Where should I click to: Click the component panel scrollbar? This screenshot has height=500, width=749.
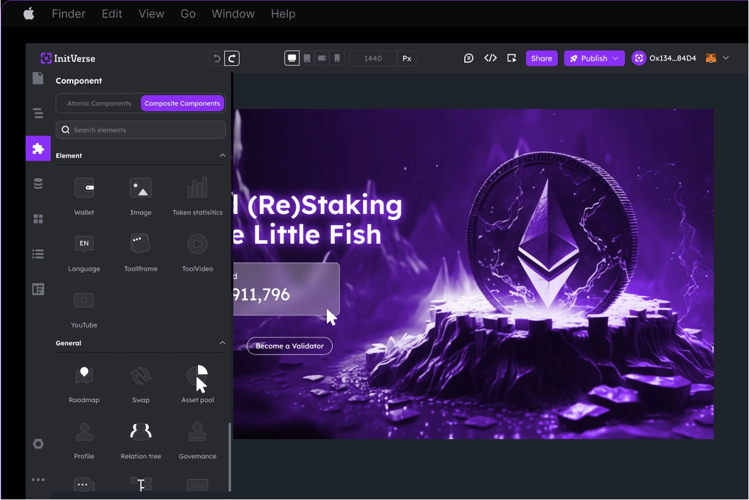point(230,457)
